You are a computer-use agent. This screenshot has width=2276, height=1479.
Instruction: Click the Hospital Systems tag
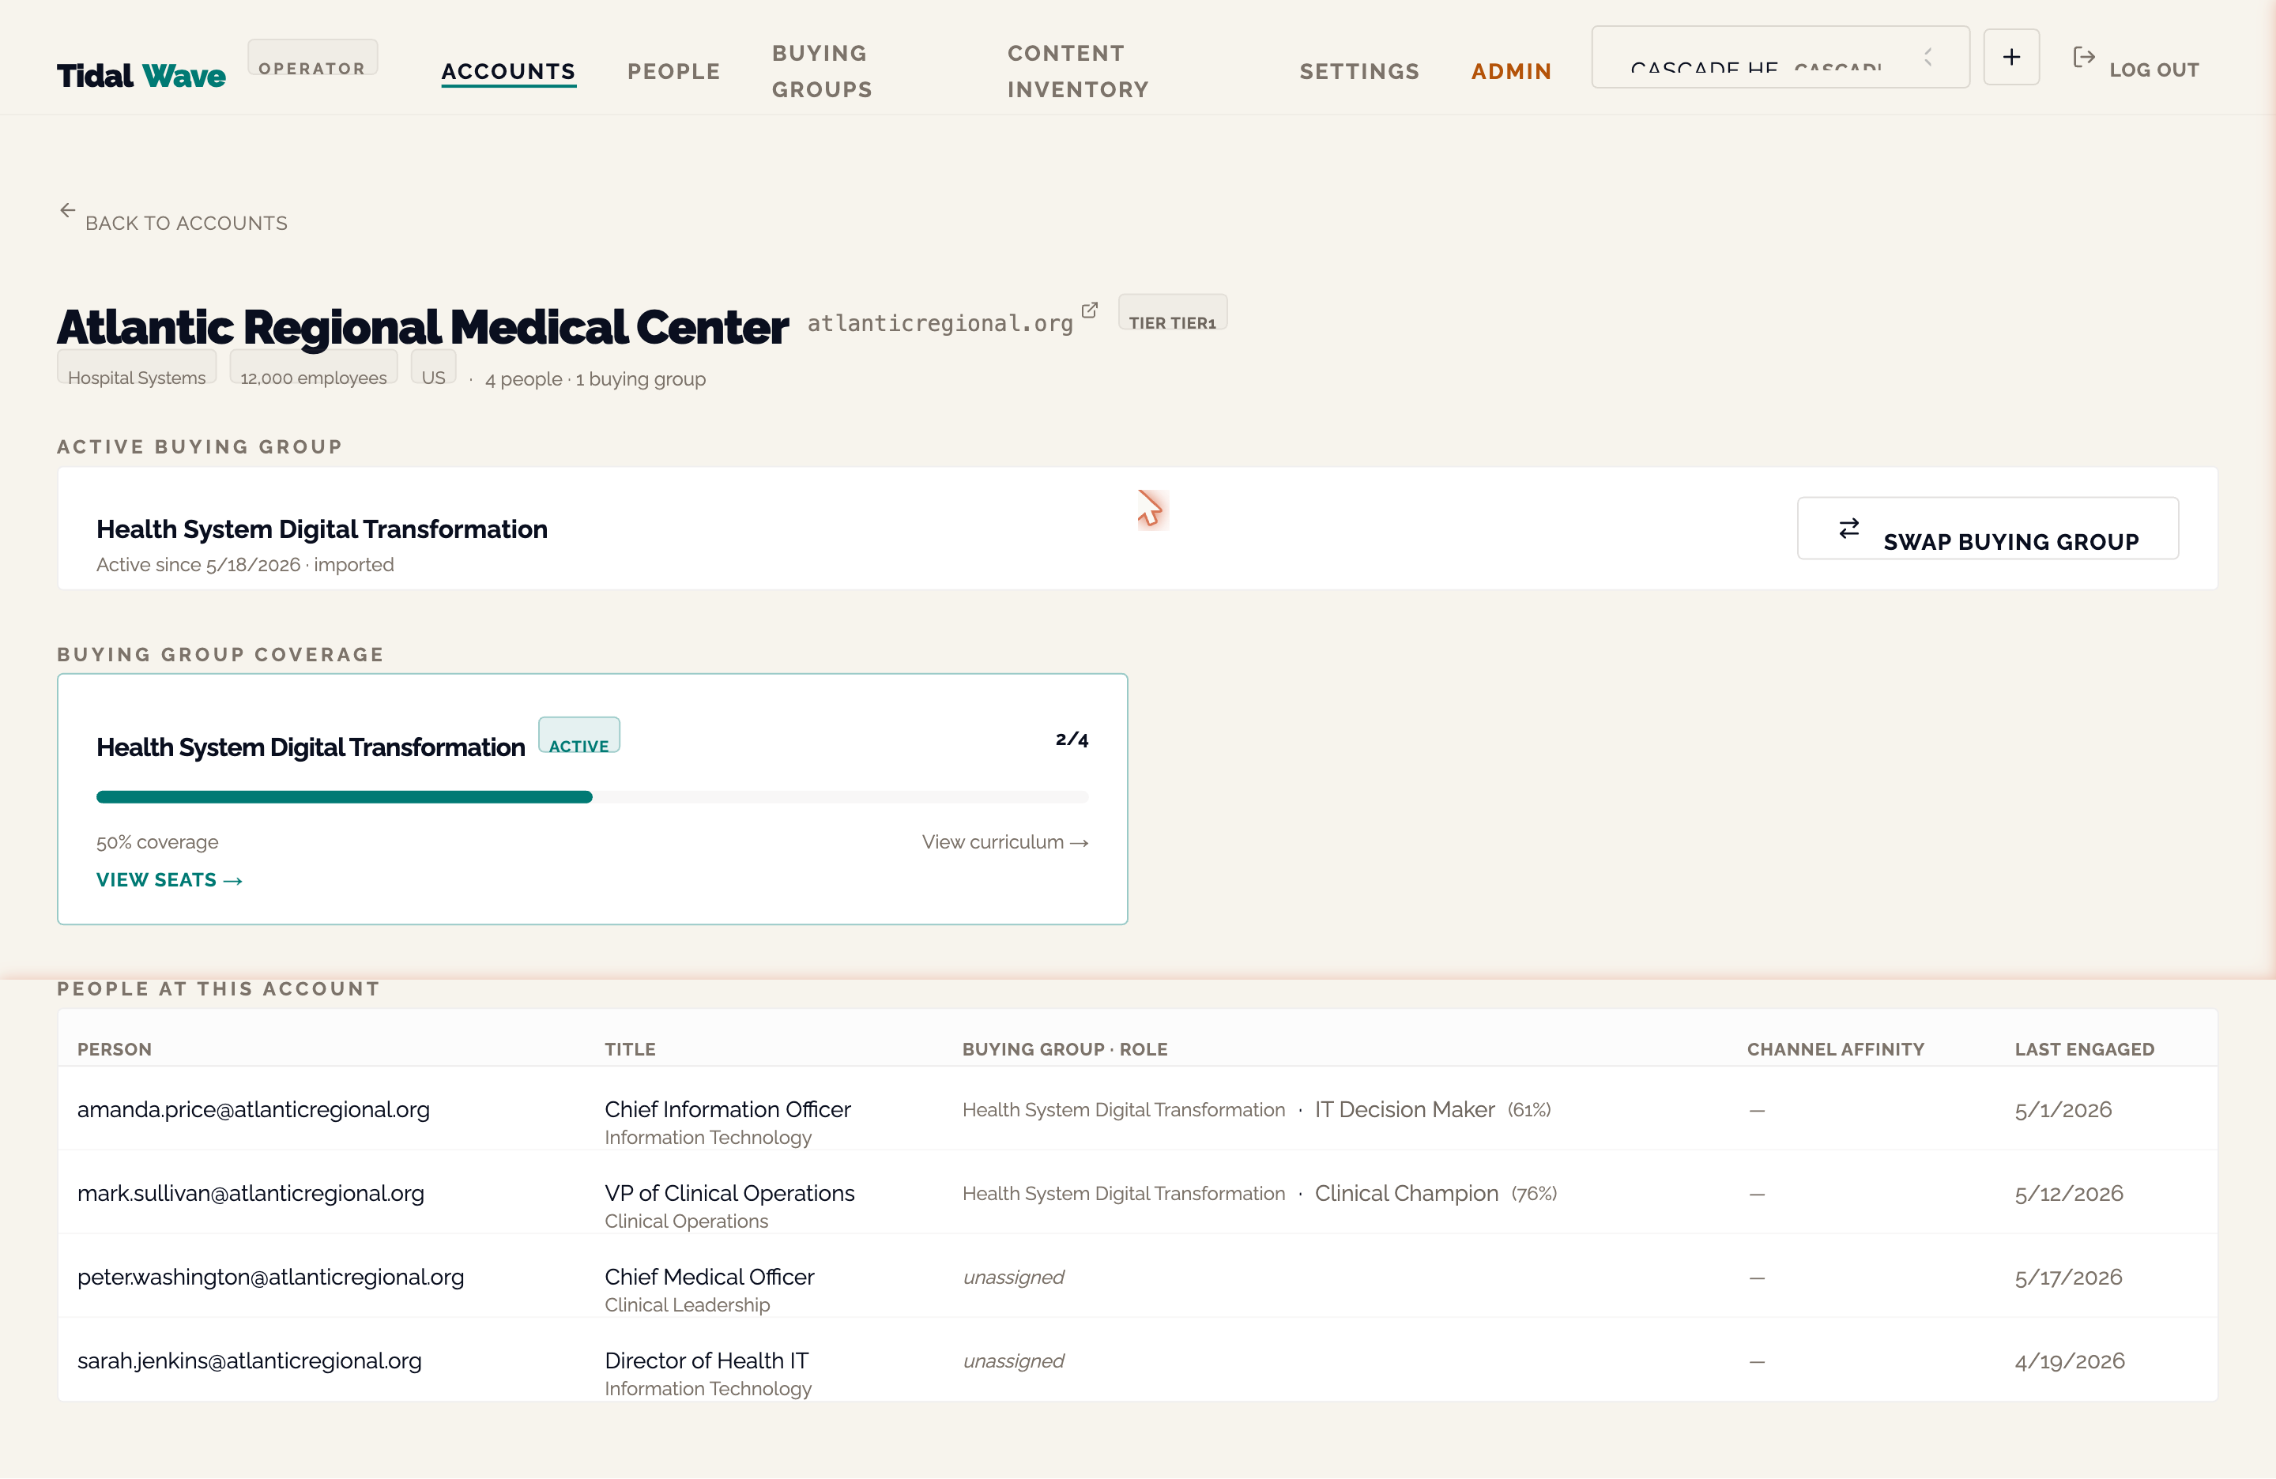[137, 367]
